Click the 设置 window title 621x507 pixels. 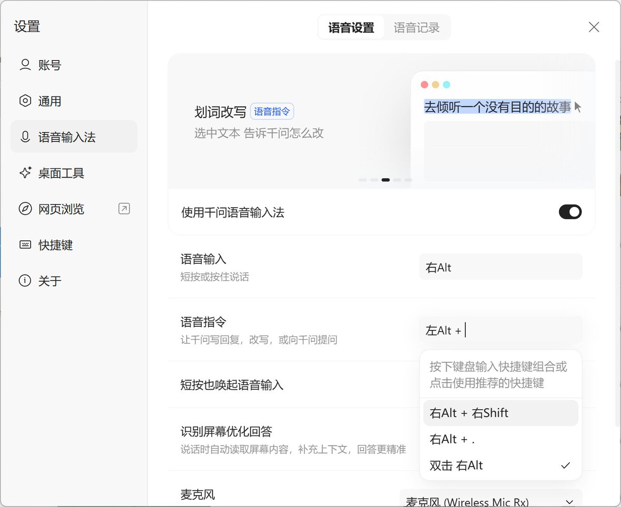(x=27, y=26)
